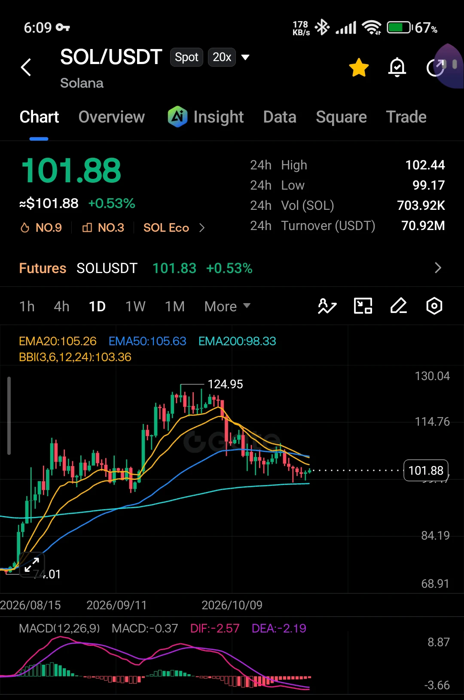Open the indicator line-chart icon

327,306
